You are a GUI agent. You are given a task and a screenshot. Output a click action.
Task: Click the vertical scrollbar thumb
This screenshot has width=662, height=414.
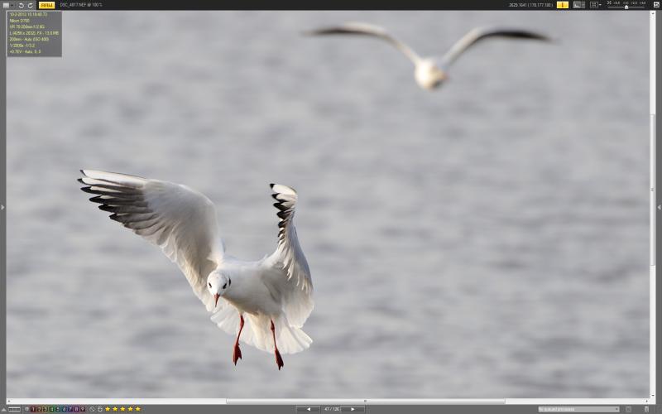653,190
